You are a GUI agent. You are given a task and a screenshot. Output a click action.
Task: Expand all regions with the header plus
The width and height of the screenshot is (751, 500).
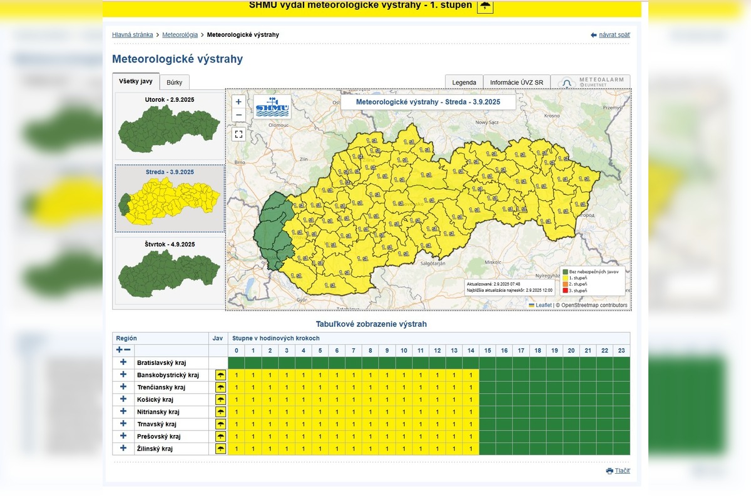tap(119, 351)
